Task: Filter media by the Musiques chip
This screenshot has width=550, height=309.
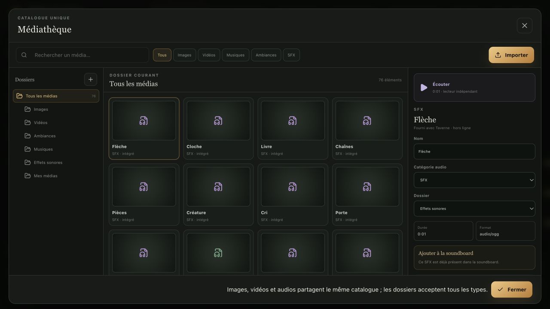Action: pos(235,55)
